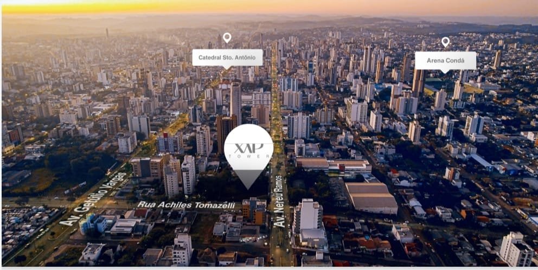The width and height of the screenshot is (538, 270).
Task: Select the white apartment block in bottom-right corner
Action: [x=516, y=249]
